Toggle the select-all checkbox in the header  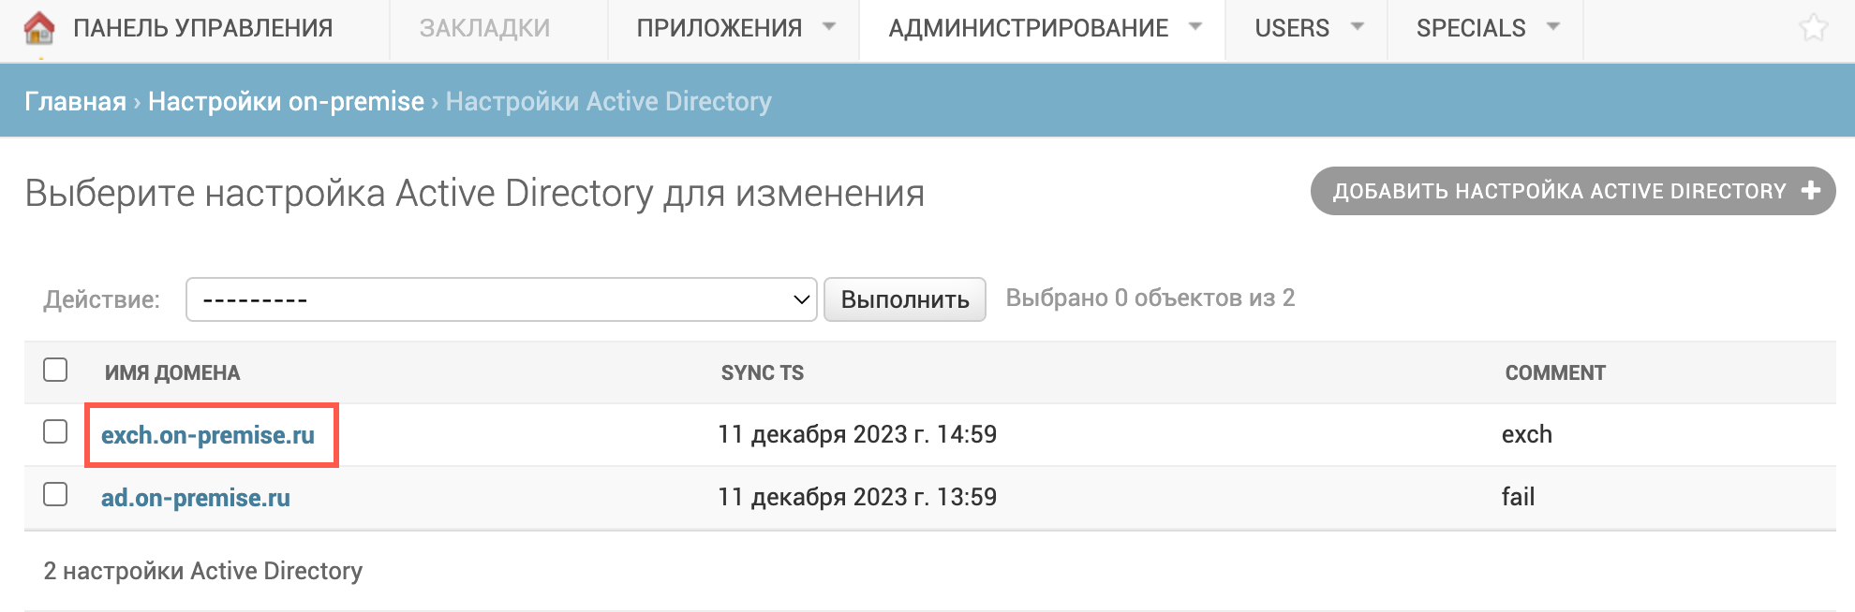[x=55, y=370]
